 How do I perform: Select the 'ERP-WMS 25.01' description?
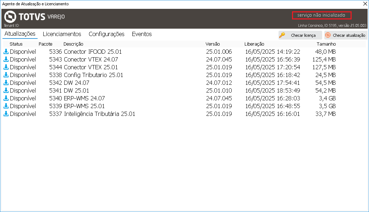[x=84, y=106]
